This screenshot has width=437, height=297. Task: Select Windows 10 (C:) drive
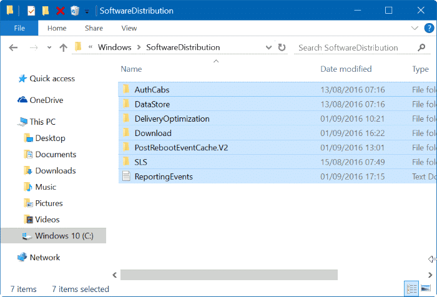tap(54, 236)
